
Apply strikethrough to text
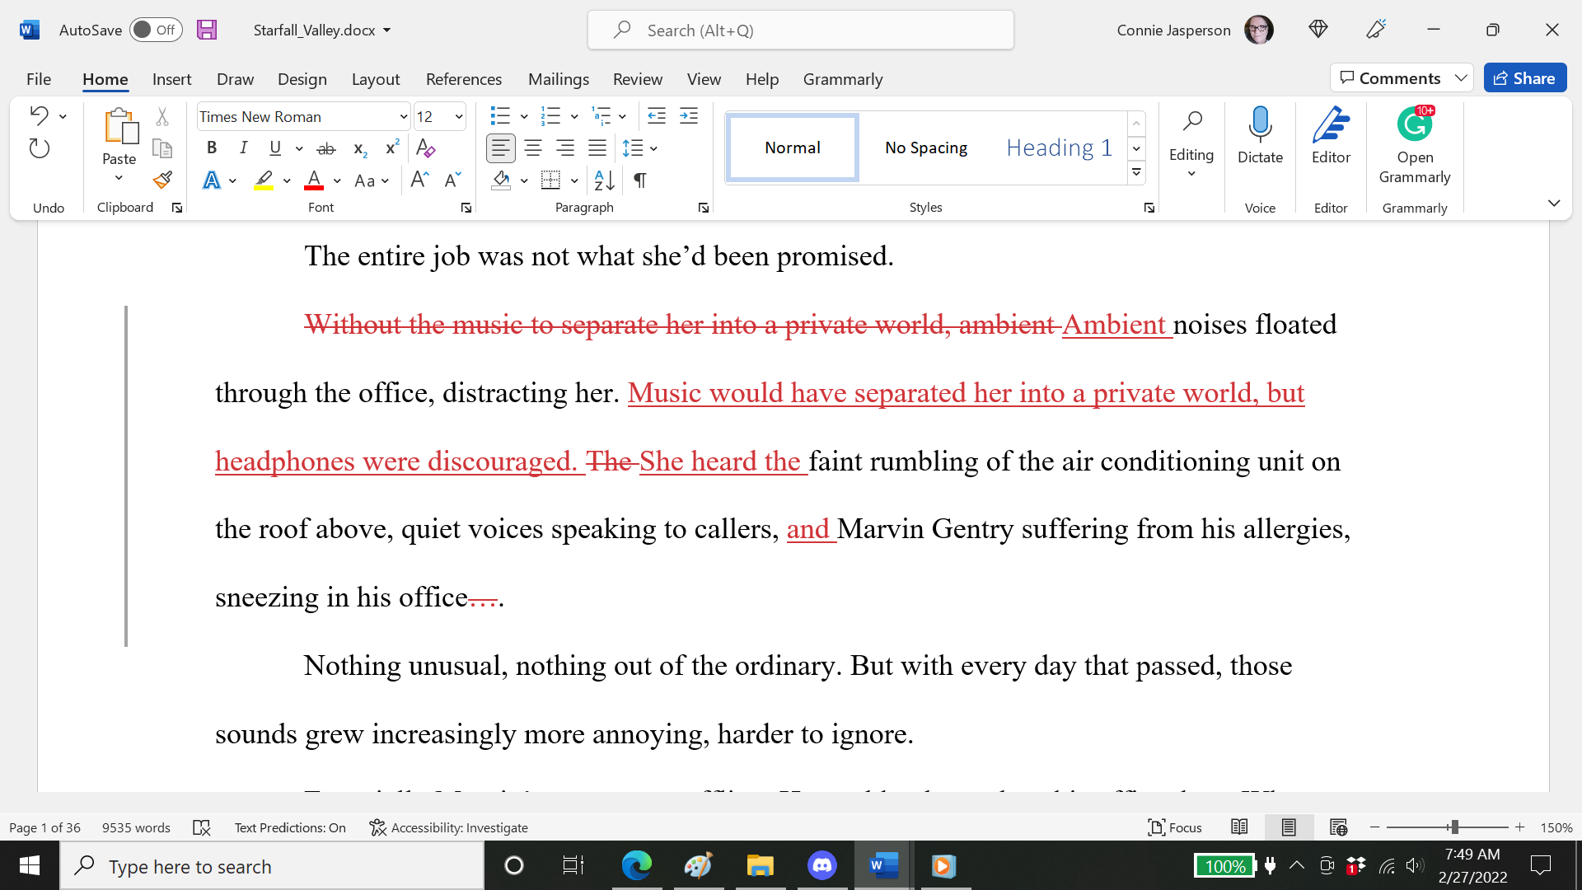tap(326, 148)
